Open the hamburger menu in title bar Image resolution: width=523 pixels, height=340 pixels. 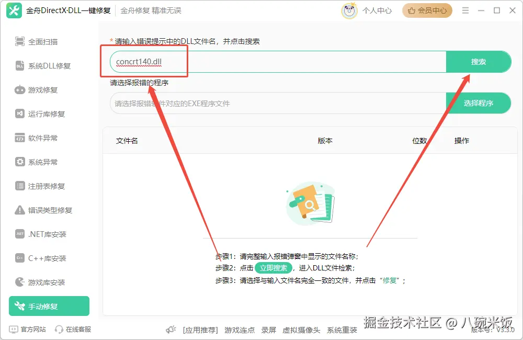coord(465,10)
